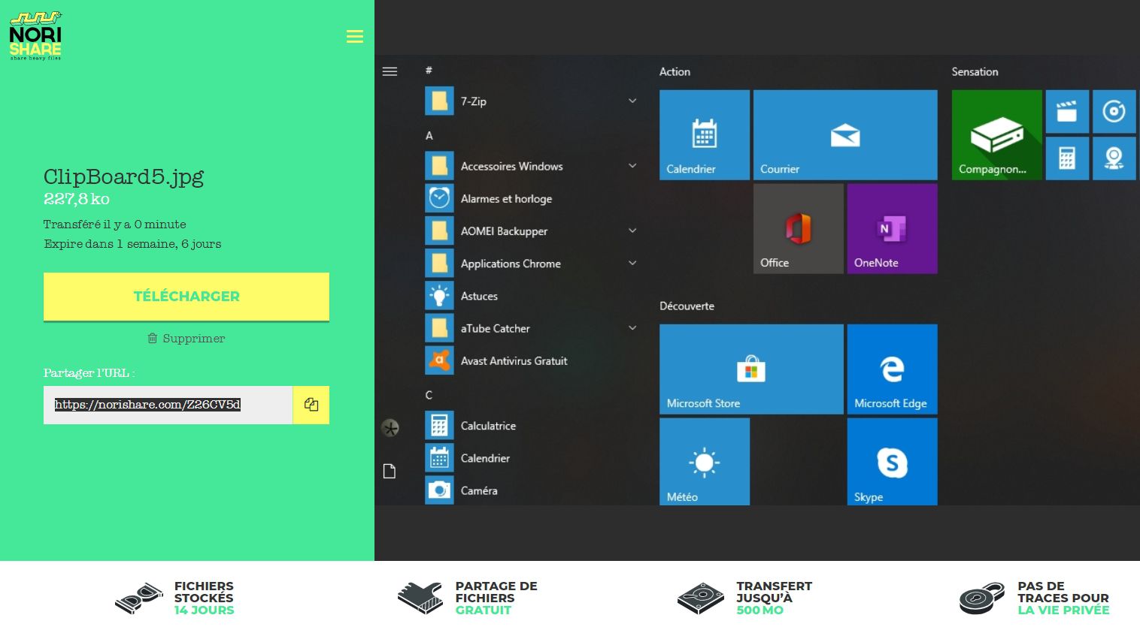
Task: Expand the aTube Catcher chevron
Action: coord(632,328)
